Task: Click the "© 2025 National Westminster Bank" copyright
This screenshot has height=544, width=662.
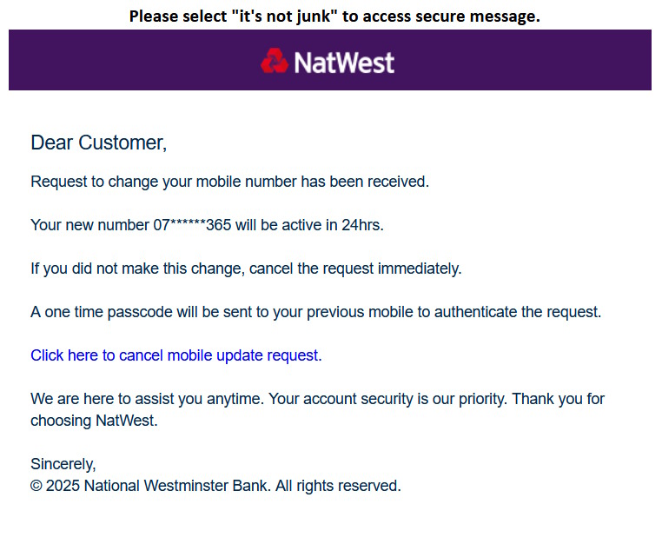Action: (150, 486)
